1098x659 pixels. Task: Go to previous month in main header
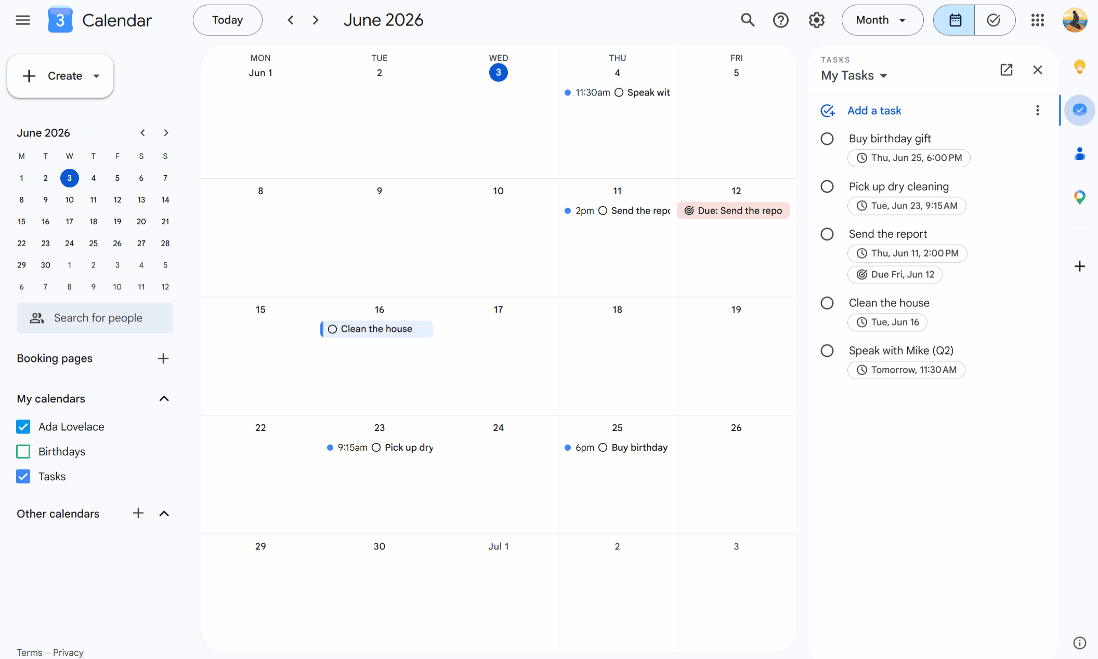pyautogui.click(x=291, y=20)
